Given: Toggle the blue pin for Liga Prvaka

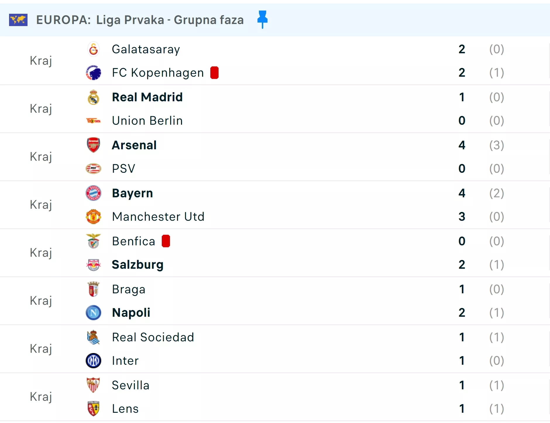Looking at the screenshot, I should coord(262,19).
